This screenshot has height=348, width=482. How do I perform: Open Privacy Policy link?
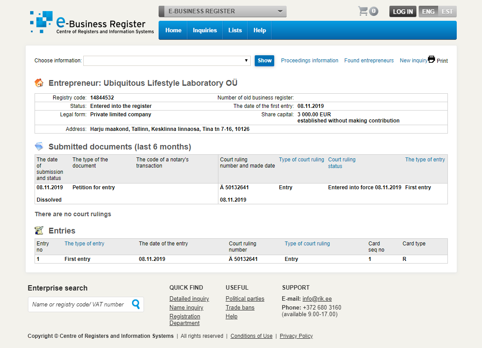pyautogui.click(x=296, y=336)
